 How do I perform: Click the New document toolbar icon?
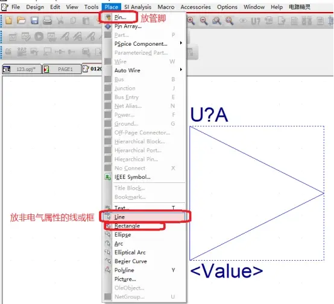coord(8,20)
